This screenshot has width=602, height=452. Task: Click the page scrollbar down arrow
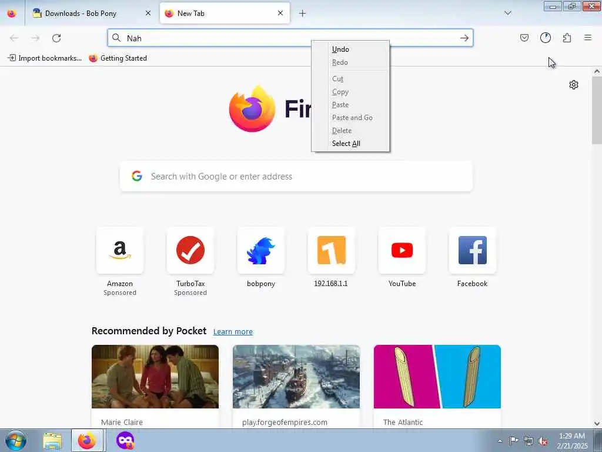click(x=597, y=424)
